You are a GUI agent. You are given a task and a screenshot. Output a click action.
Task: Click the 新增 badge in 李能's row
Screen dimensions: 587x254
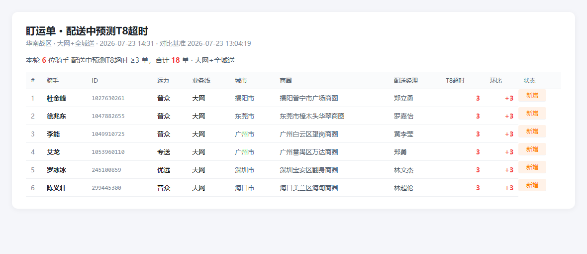[x=532, y=131]
